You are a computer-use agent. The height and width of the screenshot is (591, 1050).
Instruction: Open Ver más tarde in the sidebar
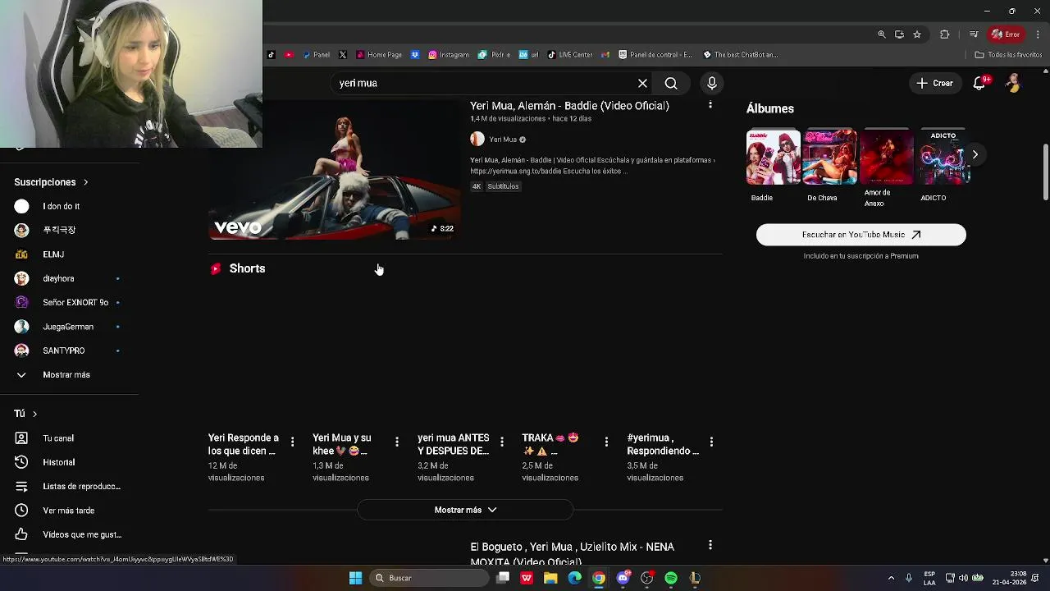point(70,511)
